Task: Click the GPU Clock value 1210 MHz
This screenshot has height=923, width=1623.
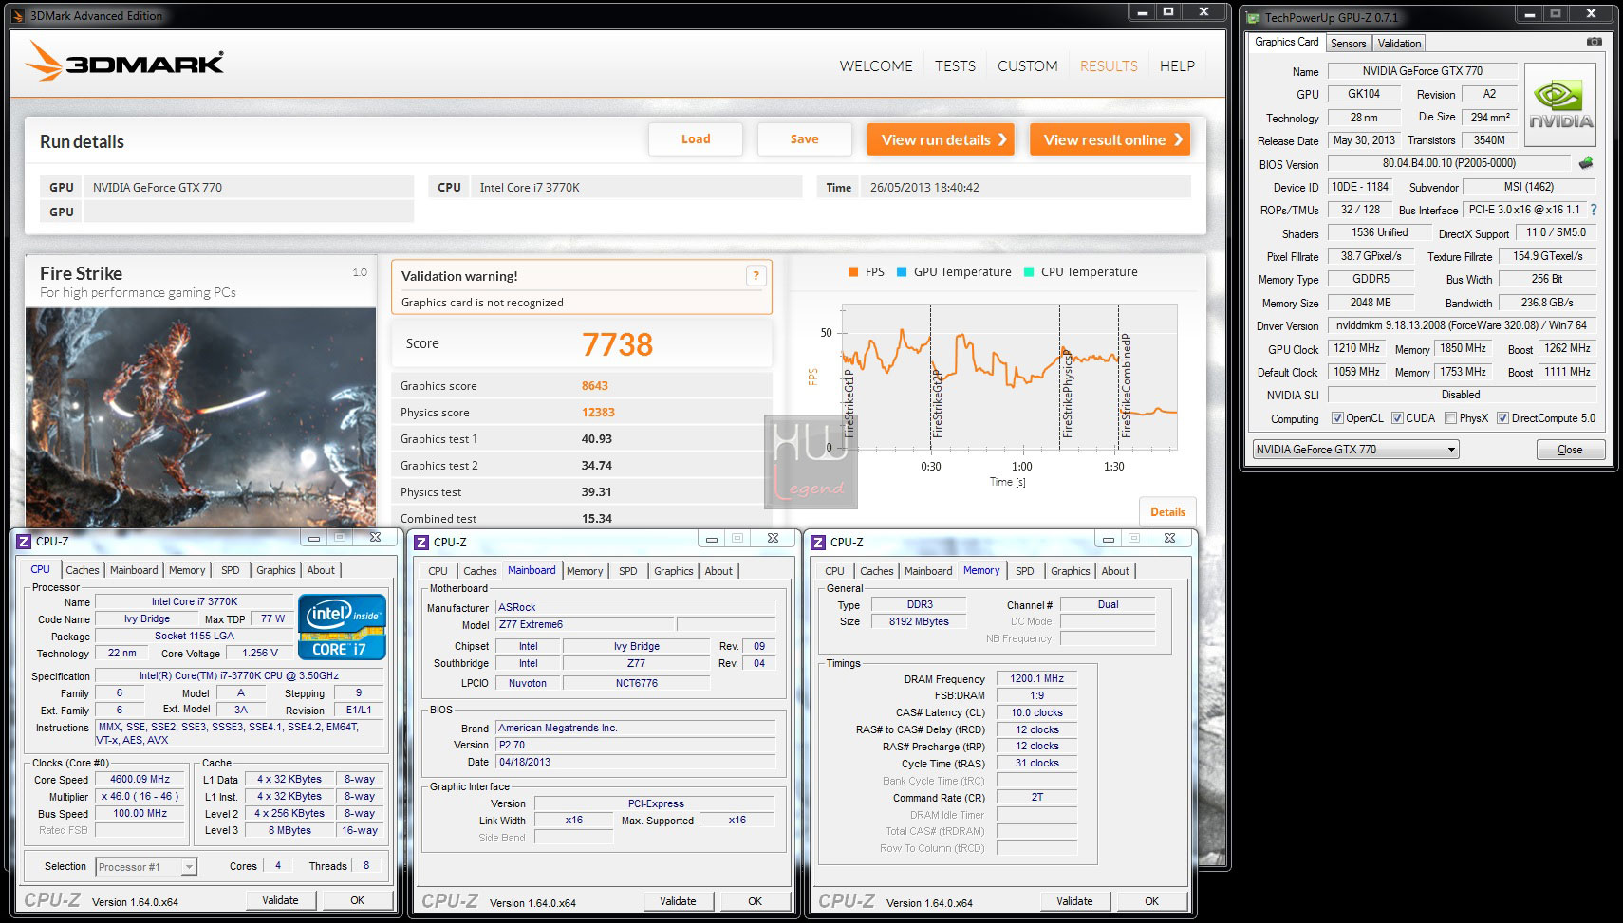Action: coord(1357,349)
